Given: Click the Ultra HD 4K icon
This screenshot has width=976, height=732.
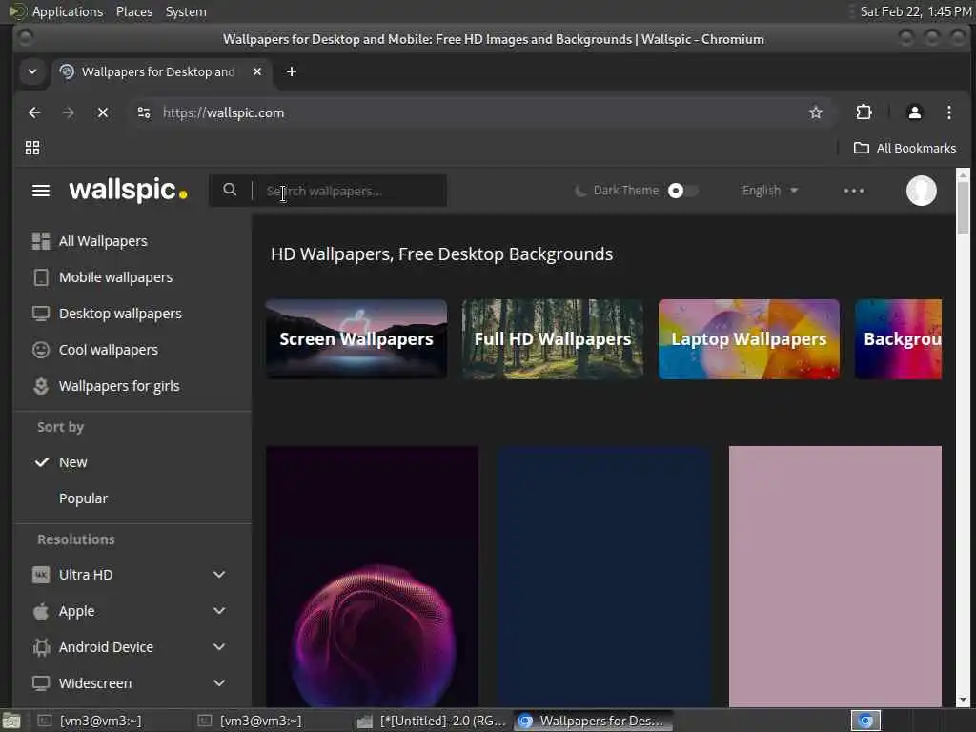Looking at the screenshot, I should click(x=41, y=575).
